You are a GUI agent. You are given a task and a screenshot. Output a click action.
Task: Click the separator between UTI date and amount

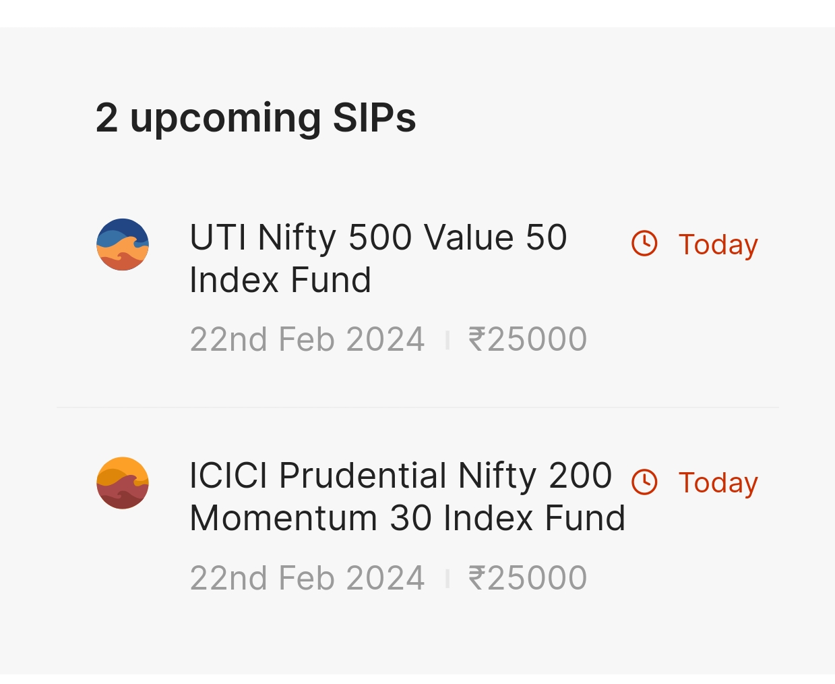(x=447, y=341)
